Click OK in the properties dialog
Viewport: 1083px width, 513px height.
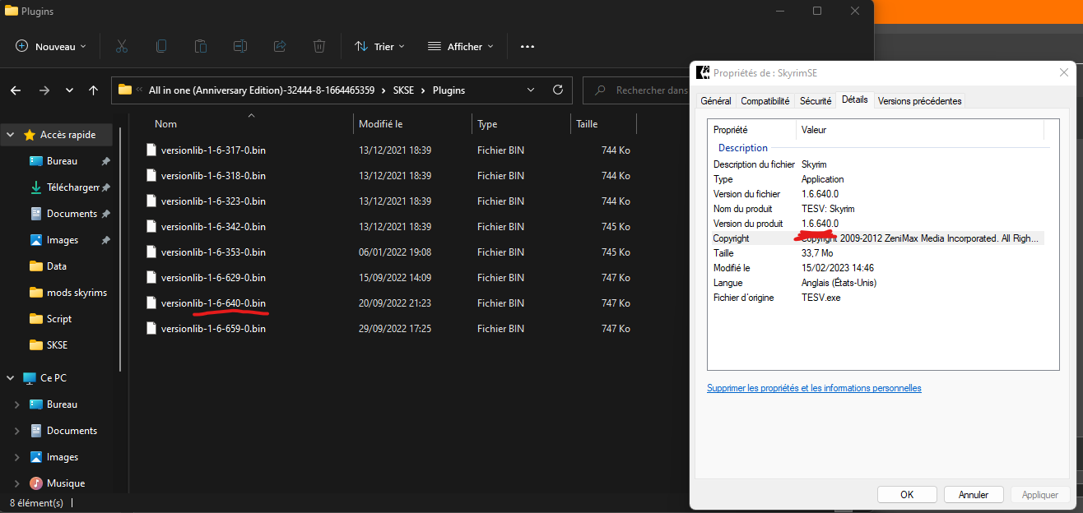tap(907, 495)
